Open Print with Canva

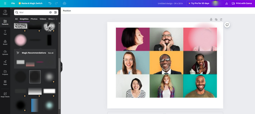(x=242, y=3)
